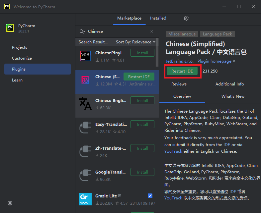The width and height of the screenshot is (261, 213).
Task: Click Restart IDE in the plugin list
Action: pos(139,77)
